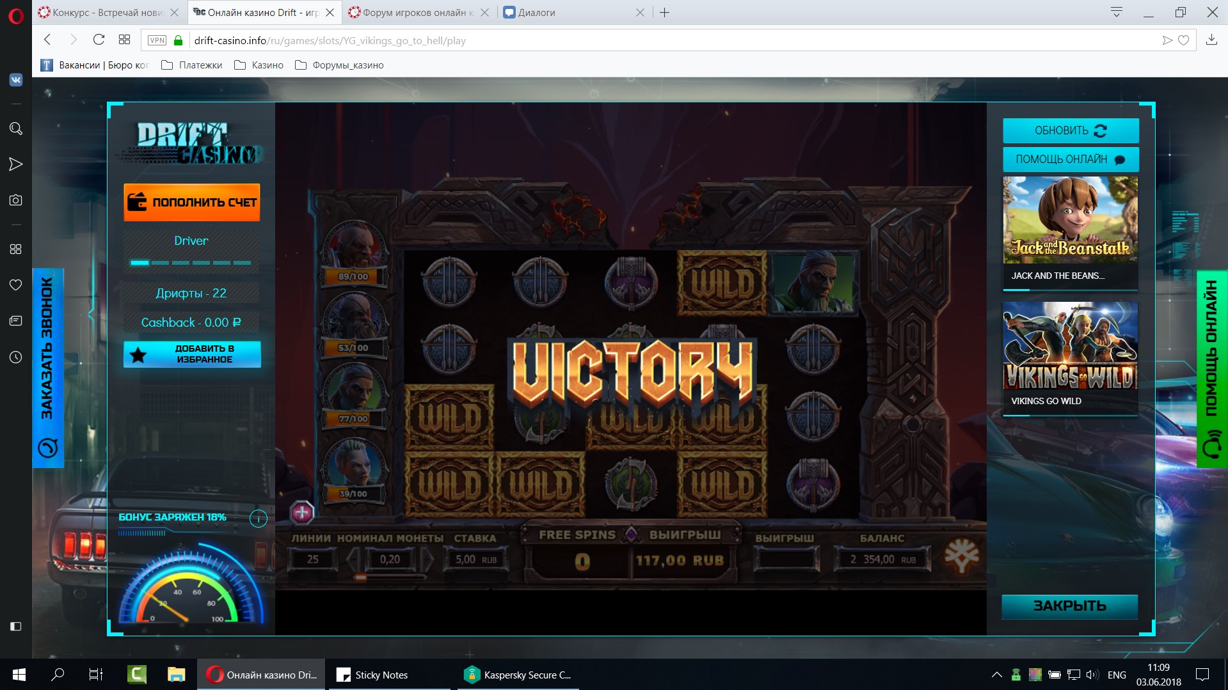The image size is (1228, 690).
Task: Open browsing history clock in sidebar
Action: pyautogui.click(x=16, y=357)
